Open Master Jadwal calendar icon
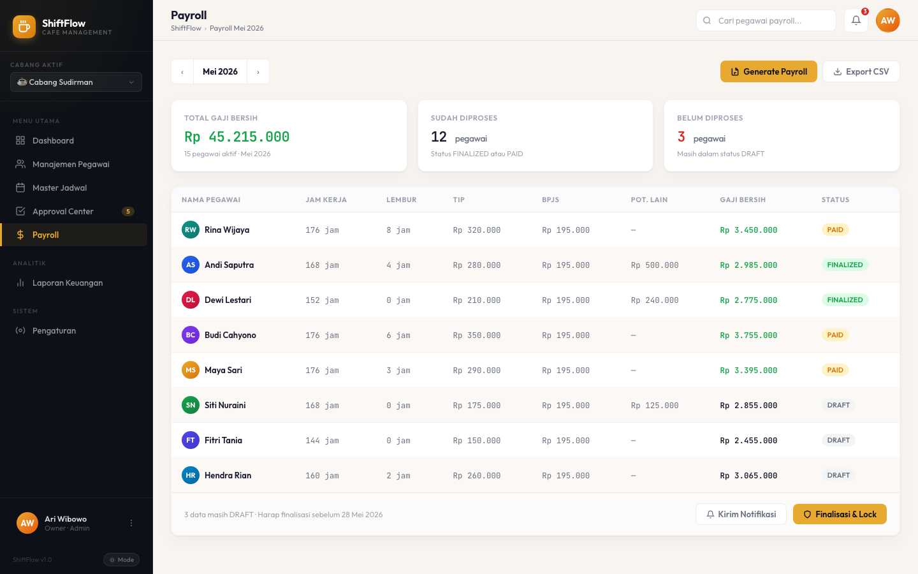 (20, 188)
